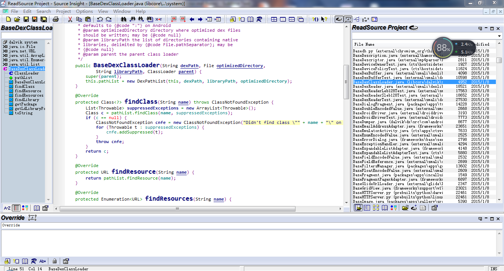Click the dexPath parameter link in constructor
Image resolution: width=504 pixels, height=271 pixels.
[x=189, y=66]
